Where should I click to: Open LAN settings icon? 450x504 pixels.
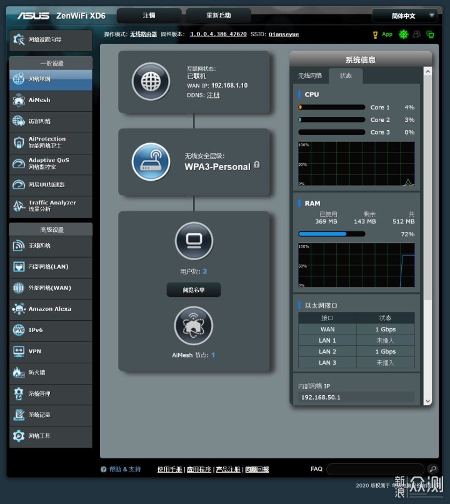tap(19, 267)
